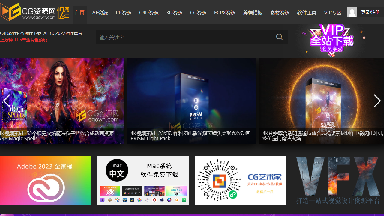Click the VIP全站下载 promotional badge

click(x=332, y=40)
